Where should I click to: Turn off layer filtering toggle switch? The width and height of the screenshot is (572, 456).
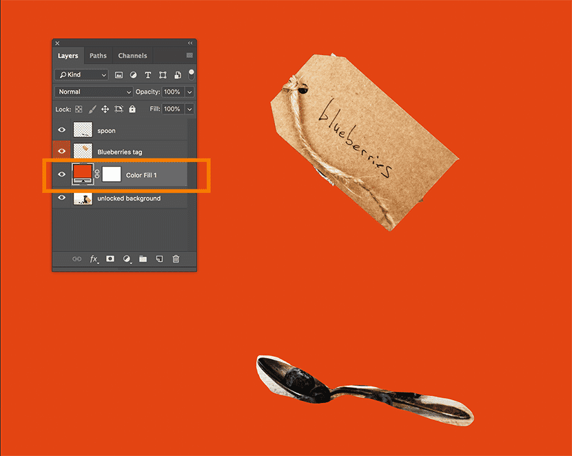click(x=191, y=73)
